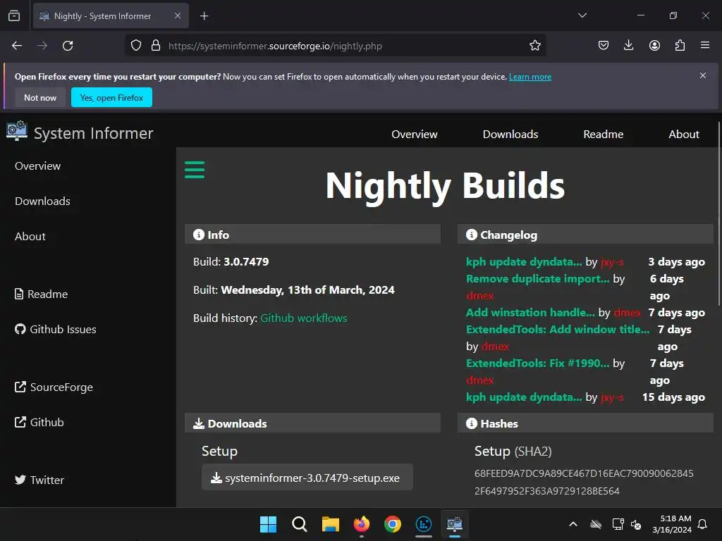Image resolution: width=722 pixels, height=541 pixels.
Task: Click author jxy-s on 3 days ago entry
Action: [x=612, y=262]
